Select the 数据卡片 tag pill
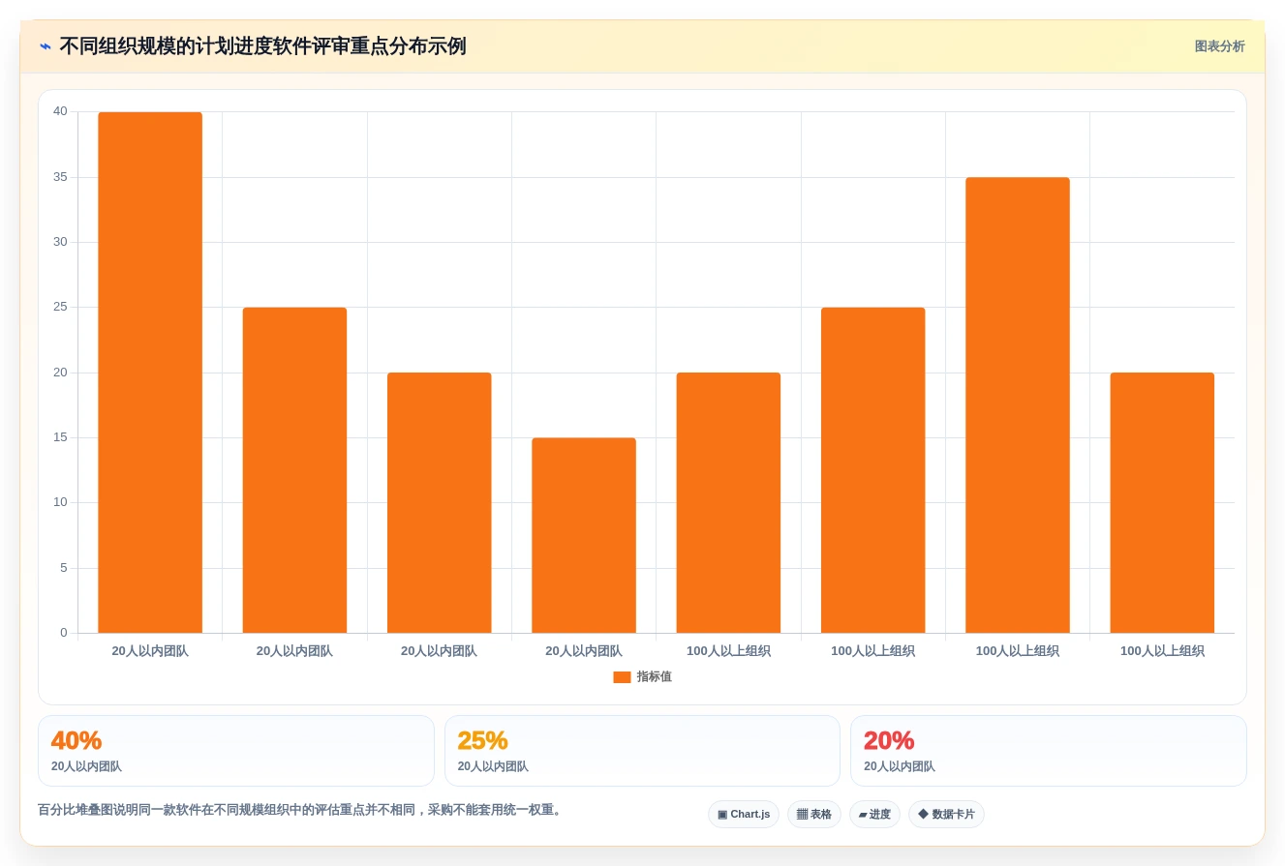This screenshot has height=866, width=1285. coord(946,815)
